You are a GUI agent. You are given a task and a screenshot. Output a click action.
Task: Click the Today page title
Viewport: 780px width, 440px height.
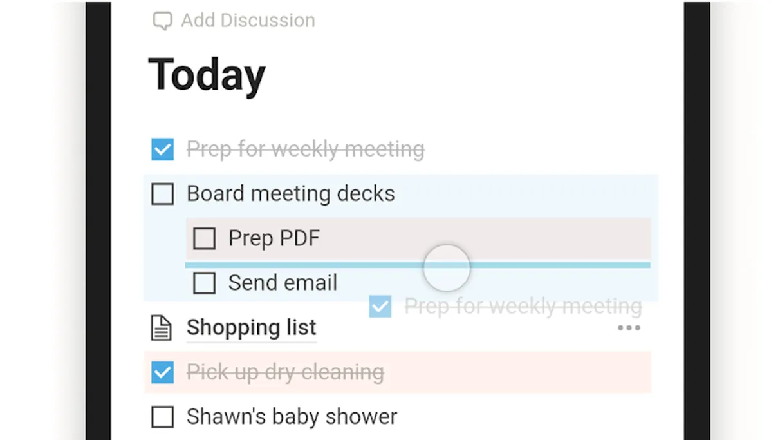click(x=207, y=74)
